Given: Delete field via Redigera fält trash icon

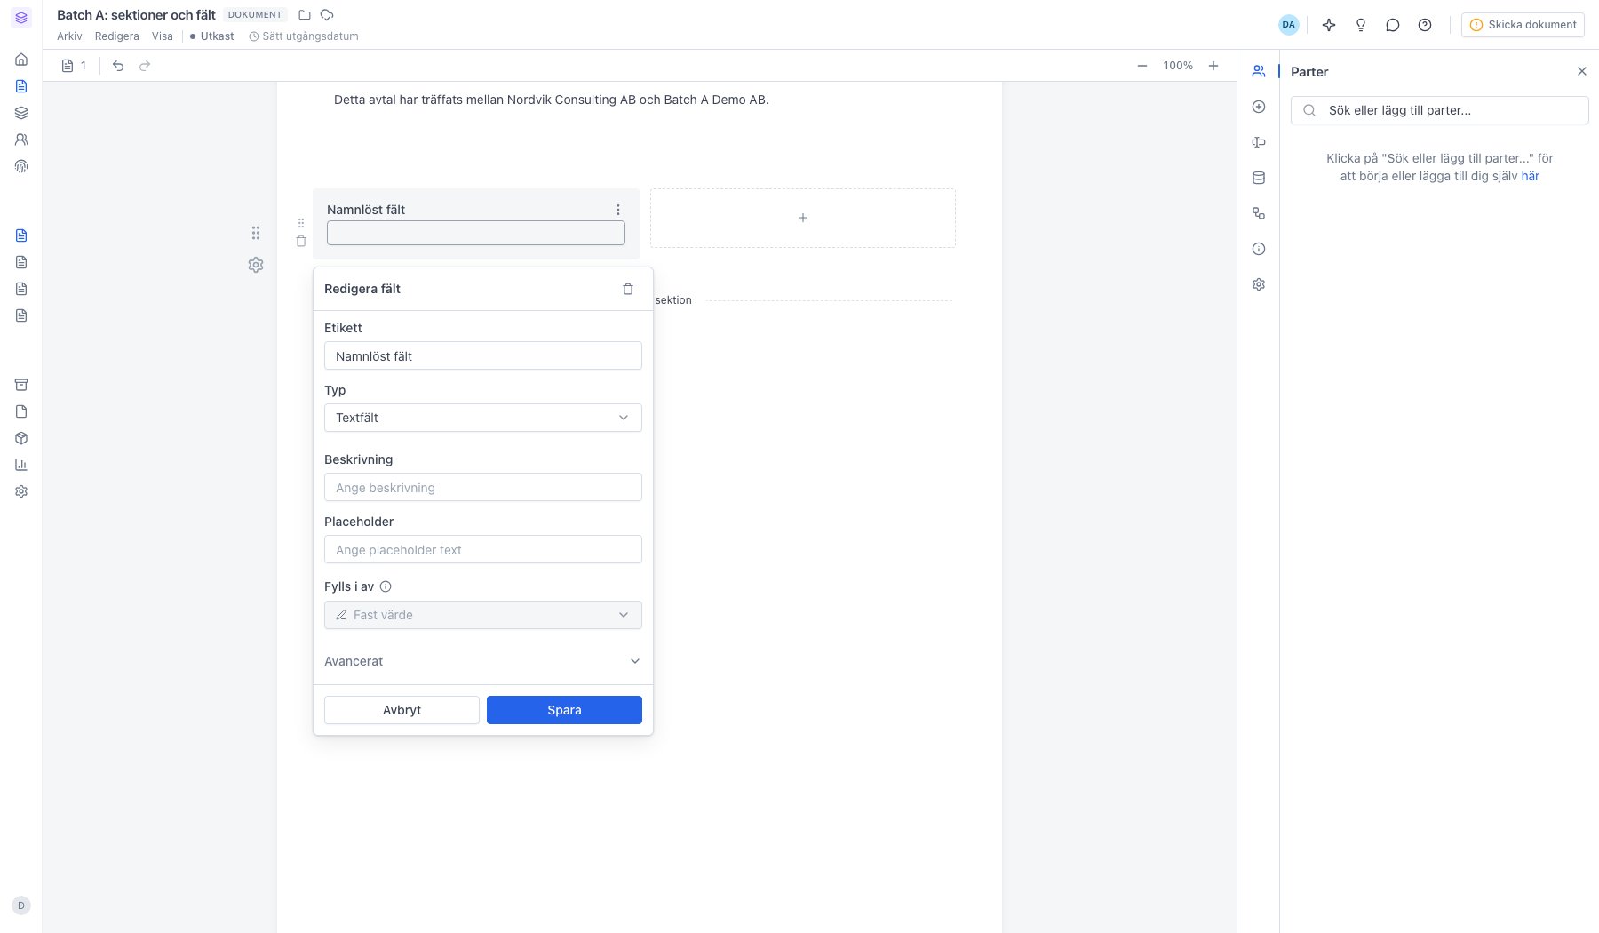Looking at the screenshot, I should pyautogui.click(x=628, y=289).
